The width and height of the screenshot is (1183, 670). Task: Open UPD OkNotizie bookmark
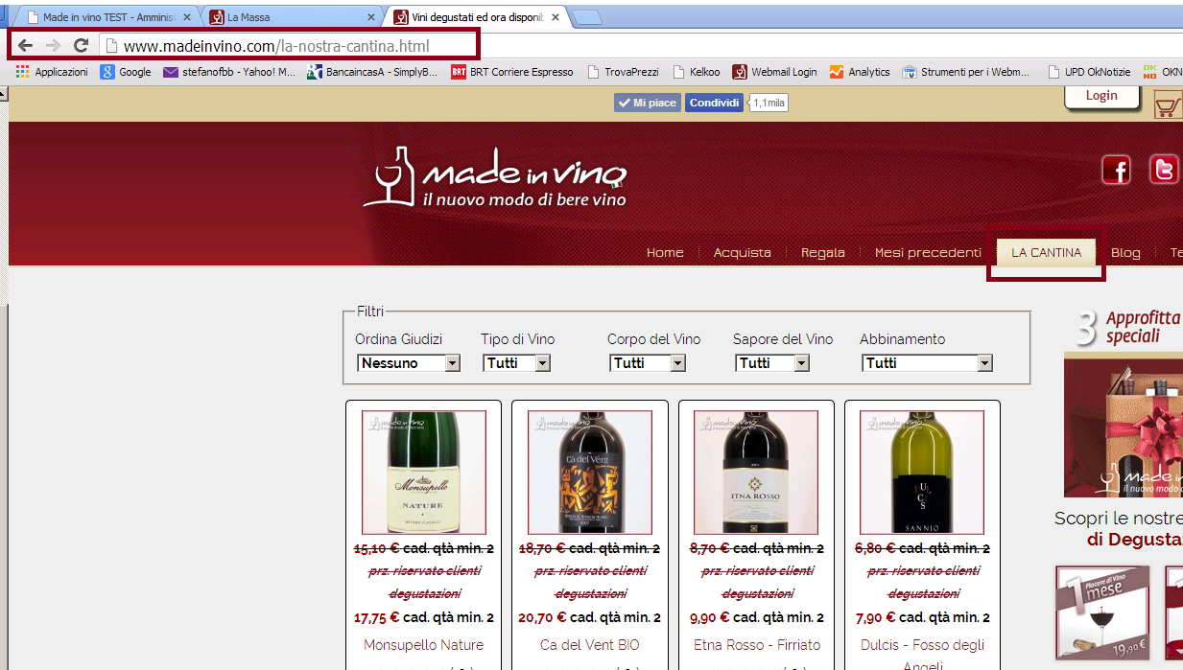[x=1092, y=72]
